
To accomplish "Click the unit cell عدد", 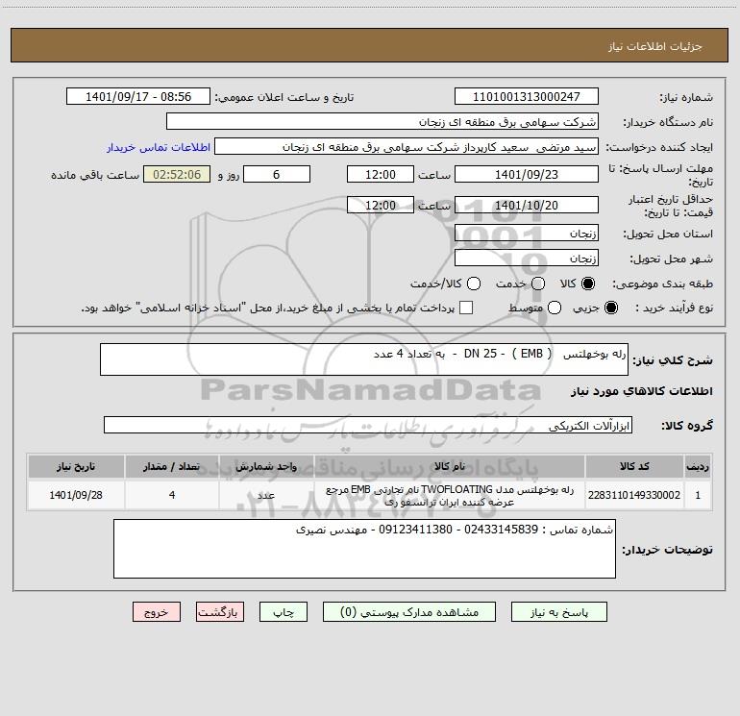I will pyautogui.click(x=266, y=495).
